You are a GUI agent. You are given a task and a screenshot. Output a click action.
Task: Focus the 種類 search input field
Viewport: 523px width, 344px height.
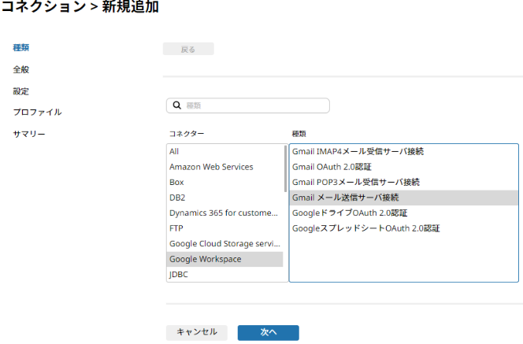pos(248,105)
